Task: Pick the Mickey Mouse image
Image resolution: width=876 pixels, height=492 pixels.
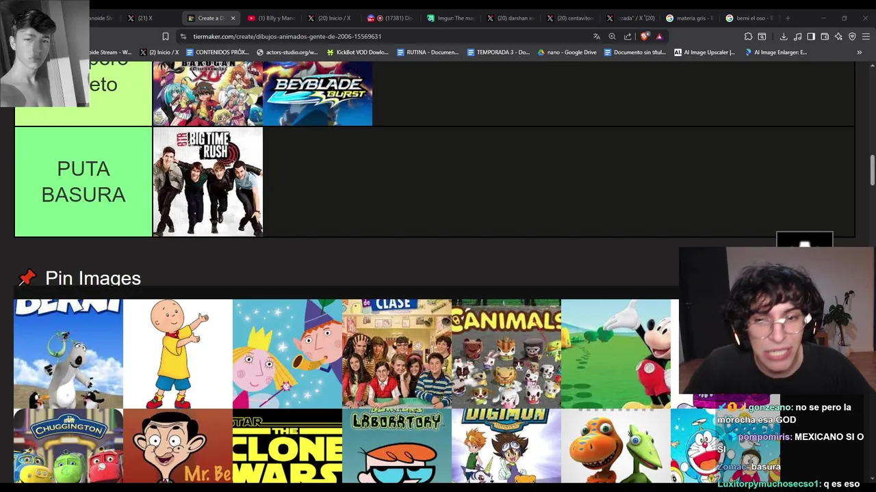Action: (616, 353)
